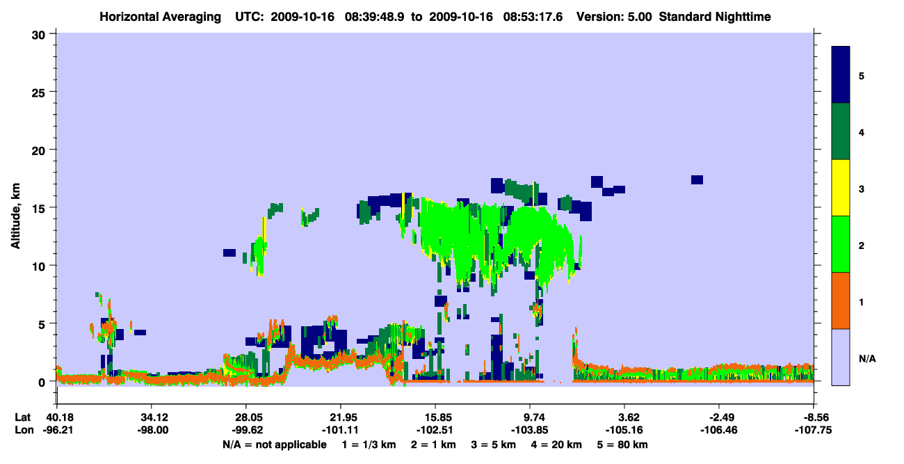
Task: Click the dark blue colorbar segment labeled 5
Action: click(x=841, y=74)
